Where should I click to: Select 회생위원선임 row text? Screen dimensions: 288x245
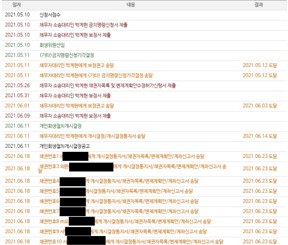tap(52, 45)
